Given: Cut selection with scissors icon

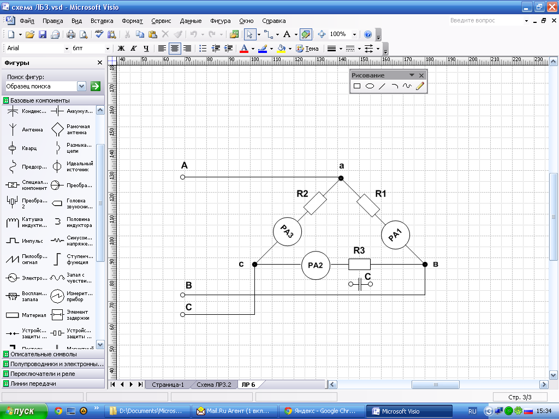Looking at the screenshot, I should [127, 34].
